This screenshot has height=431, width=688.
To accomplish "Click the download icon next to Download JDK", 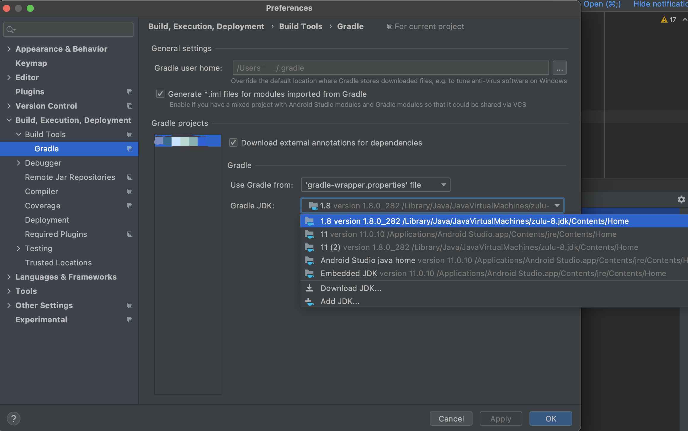I will (x=309, y=288).
